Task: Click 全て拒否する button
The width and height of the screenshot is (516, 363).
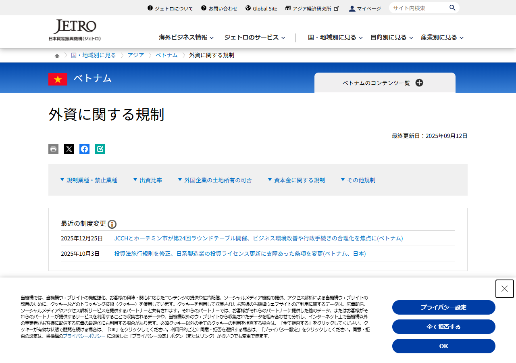Action: [x=444, y=327]
